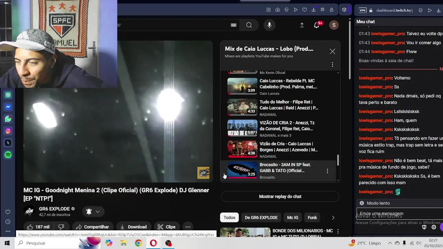Play 'Vizão de Cria - Caio Luccas' playlist item
Viewport: 443px width, 249px height.
click(278, 149)
